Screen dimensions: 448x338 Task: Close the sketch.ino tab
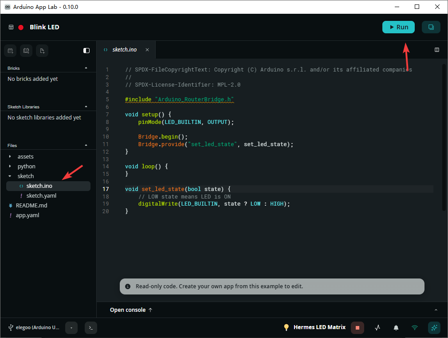point(147,50)
